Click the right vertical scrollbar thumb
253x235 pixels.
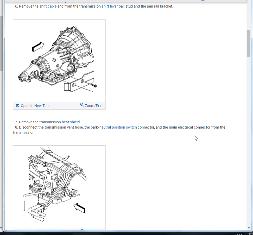(x=249, y=43)
